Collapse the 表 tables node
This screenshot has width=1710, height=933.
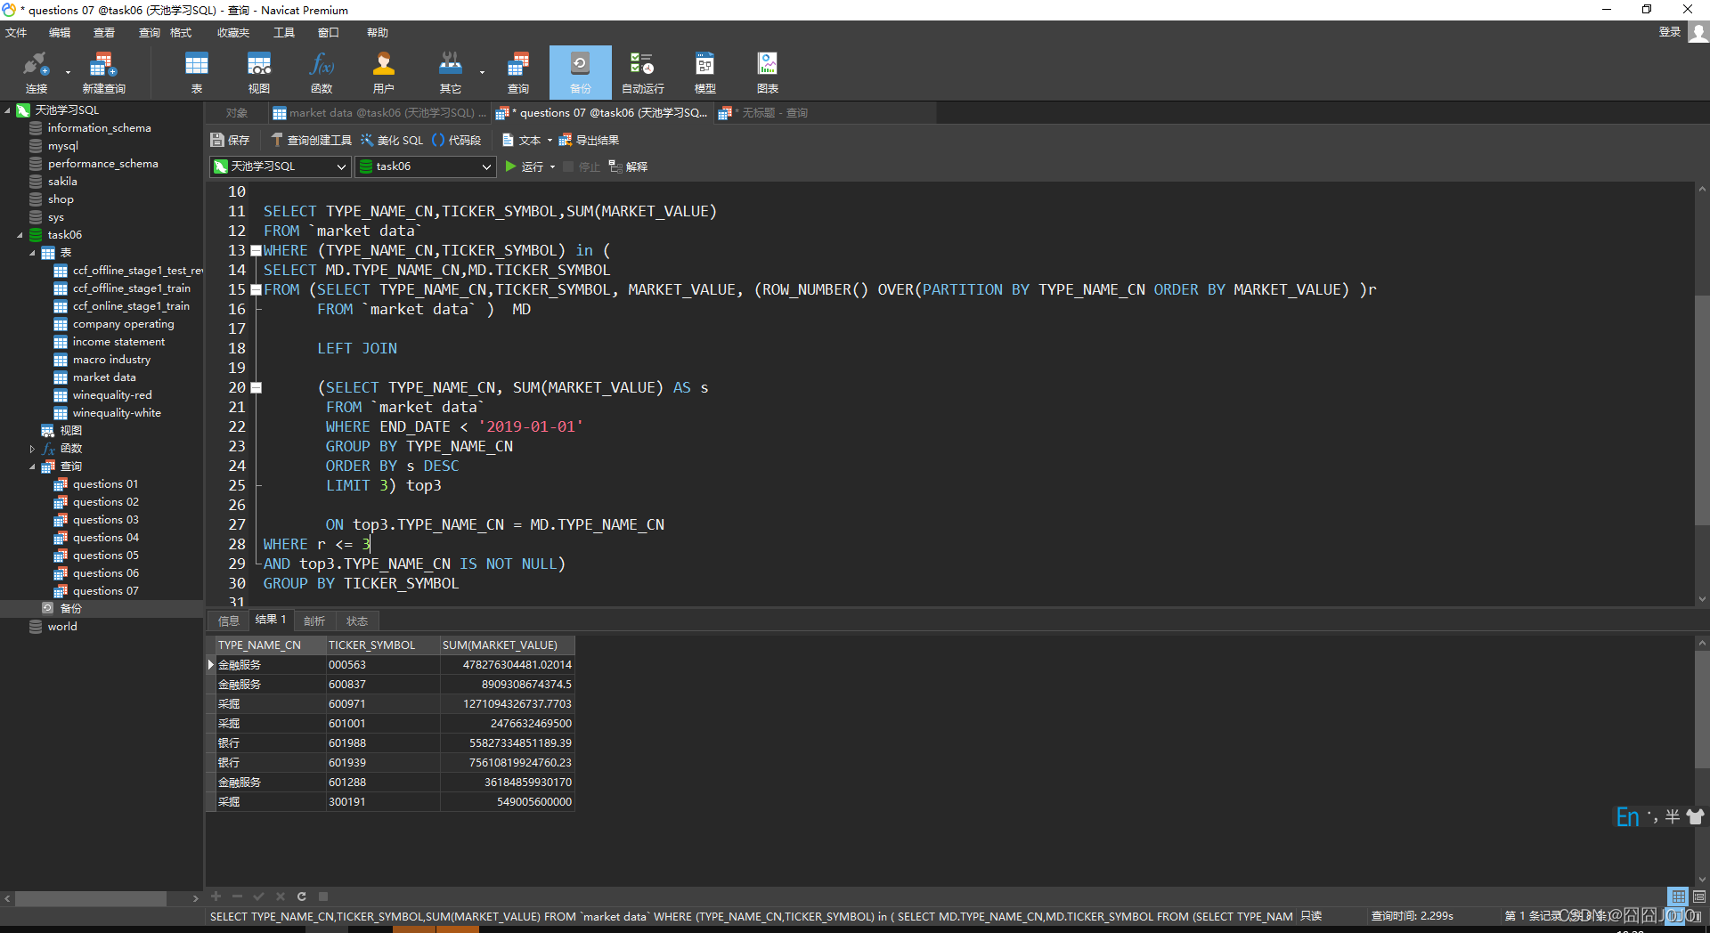pos(32,253)
